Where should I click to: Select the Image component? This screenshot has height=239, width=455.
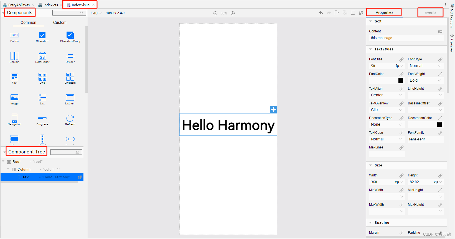14,99
